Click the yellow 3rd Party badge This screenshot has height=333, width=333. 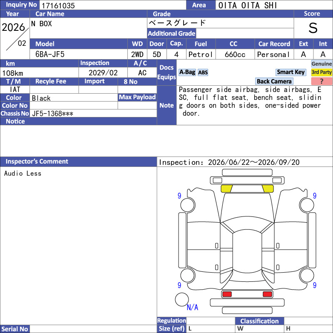click(x=321, y=72)
